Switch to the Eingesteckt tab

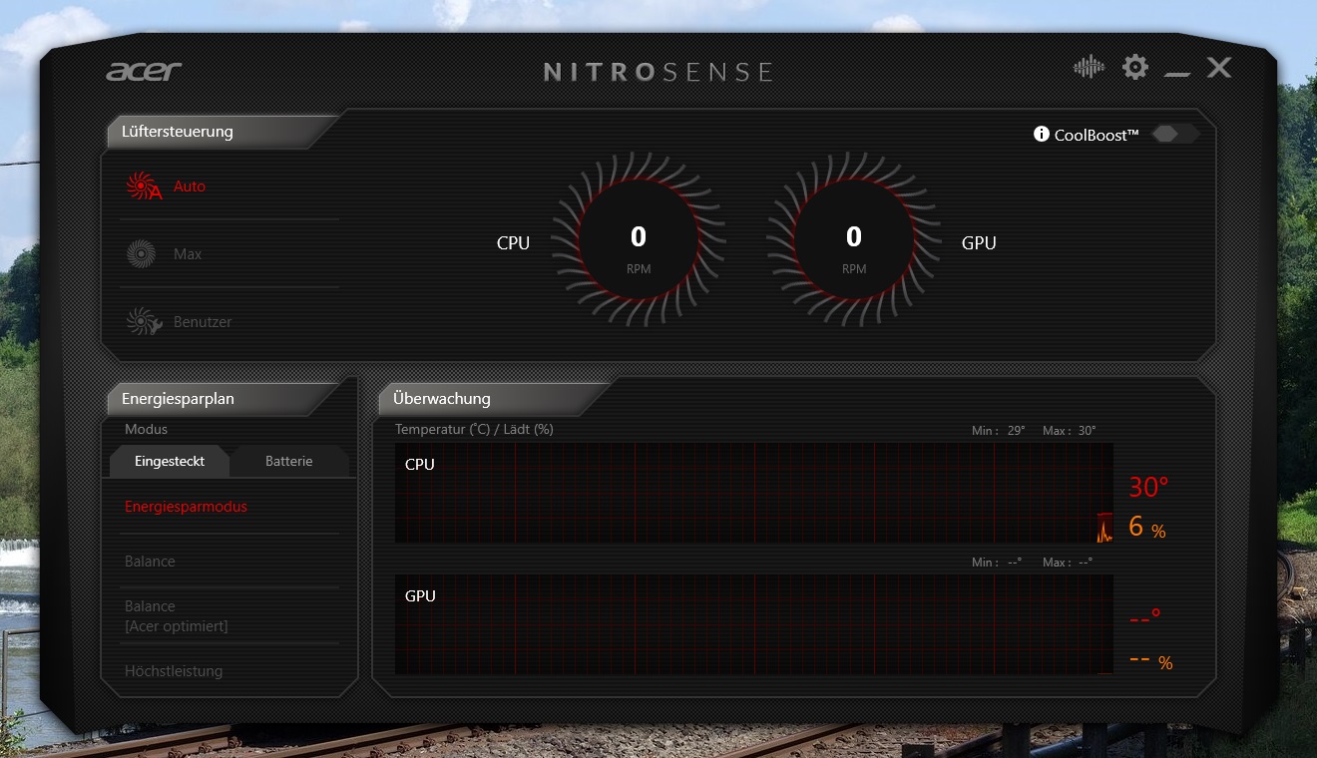pyautogui.click(x=170, y=461)
